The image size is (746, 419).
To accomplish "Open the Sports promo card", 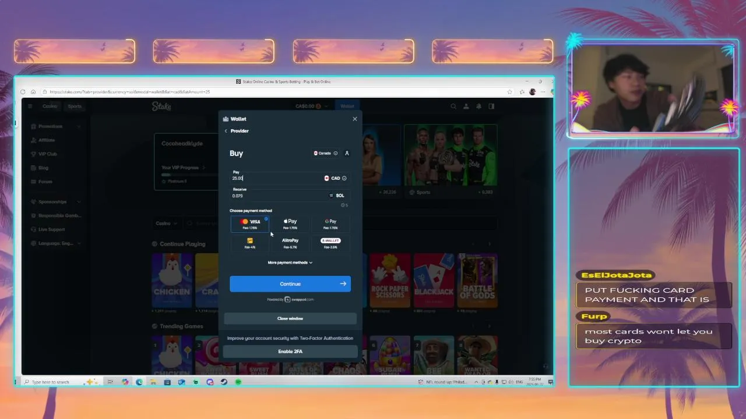I will point(451,160).
